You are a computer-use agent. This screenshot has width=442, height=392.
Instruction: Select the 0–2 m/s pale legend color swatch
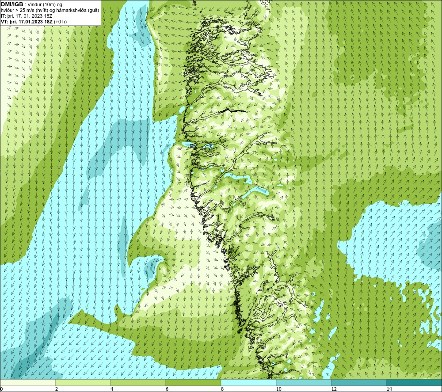pyautogui.click(x=27, y=383)
